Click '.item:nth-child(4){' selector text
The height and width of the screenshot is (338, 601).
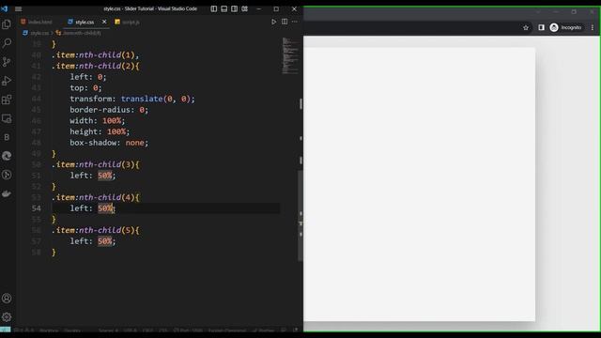tap(96, 197)
